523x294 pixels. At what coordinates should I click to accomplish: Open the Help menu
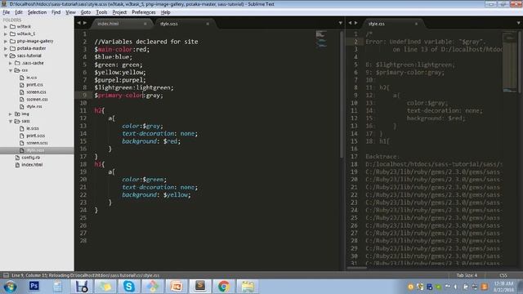point(165,12)
